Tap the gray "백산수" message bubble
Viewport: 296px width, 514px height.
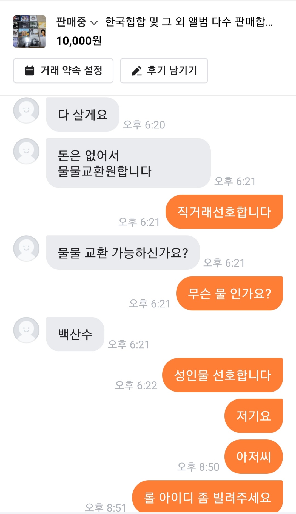coord(75,334)
